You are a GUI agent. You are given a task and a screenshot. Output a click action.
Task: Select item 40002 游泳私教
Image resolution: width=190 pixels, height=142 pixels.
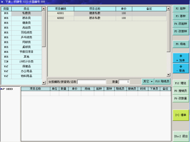[x=107, y=18]
